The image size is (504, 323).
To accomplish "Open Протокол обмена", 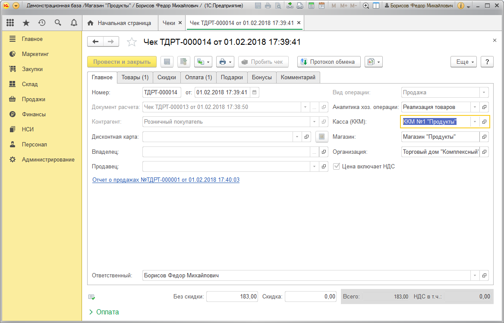I will pos(329,62).
